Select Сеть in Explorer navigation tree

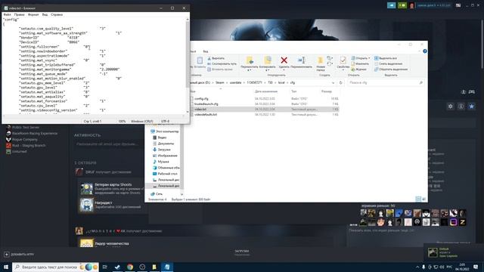[157, 193]
